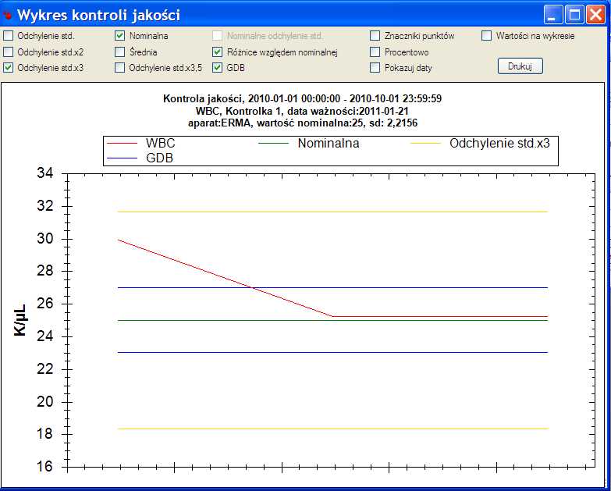This screenshot has width=611, height=491.
Task: Click the blue GDB legend line sample
Action: [122, 158]
